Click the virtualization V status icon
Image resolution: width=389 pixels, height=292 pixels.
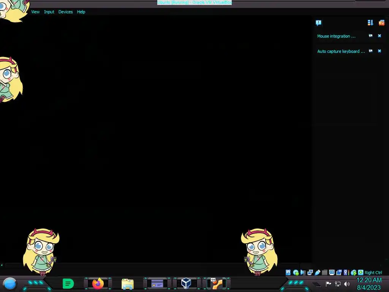tap(346, 272)
